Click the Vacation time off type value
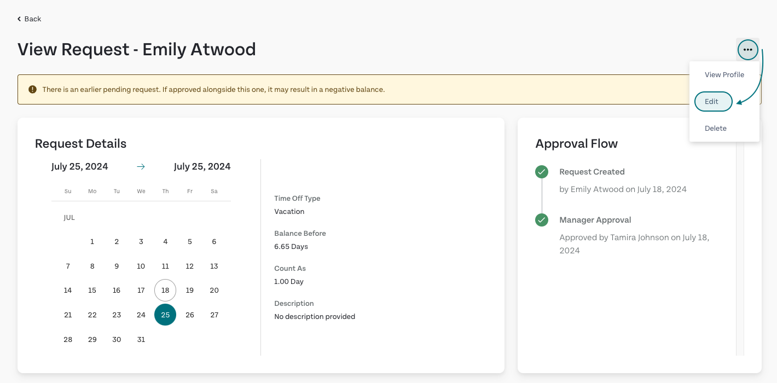The width and height of the screenshot is (777, 383). (289, 212)
